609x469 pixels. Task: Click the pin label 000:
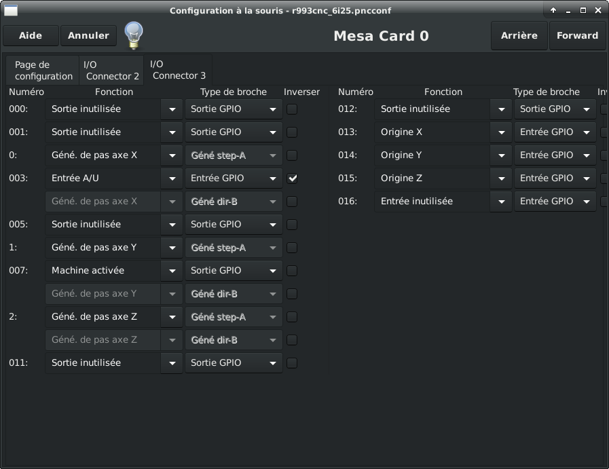18,109
